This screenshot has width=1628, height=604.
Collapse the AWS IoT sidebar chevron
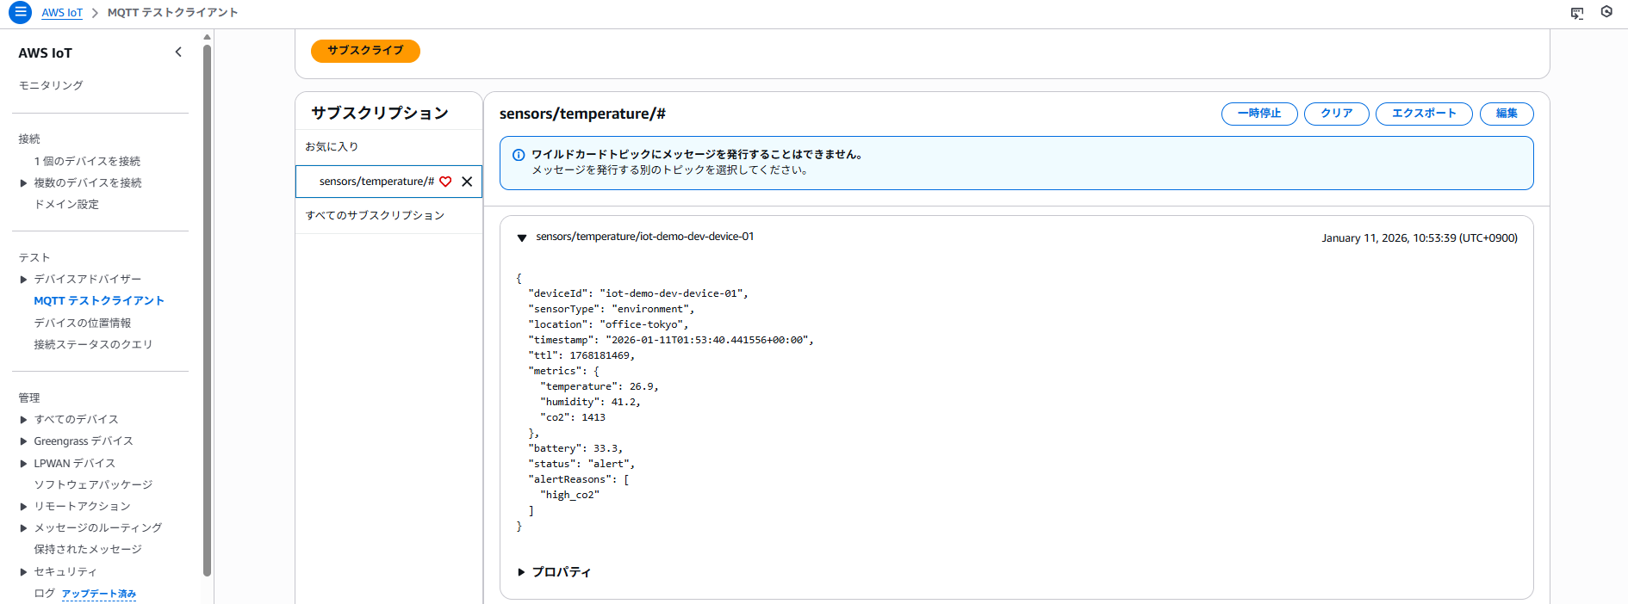pyautogui.click(x=178, y=52)
